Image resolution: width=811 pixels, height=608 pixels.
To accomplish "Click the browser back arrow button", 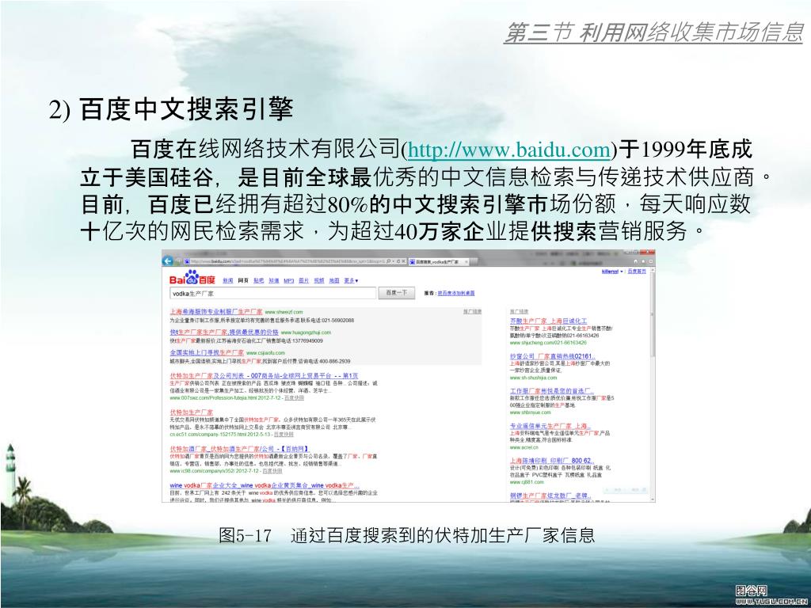I will click(x=168, y=261).
